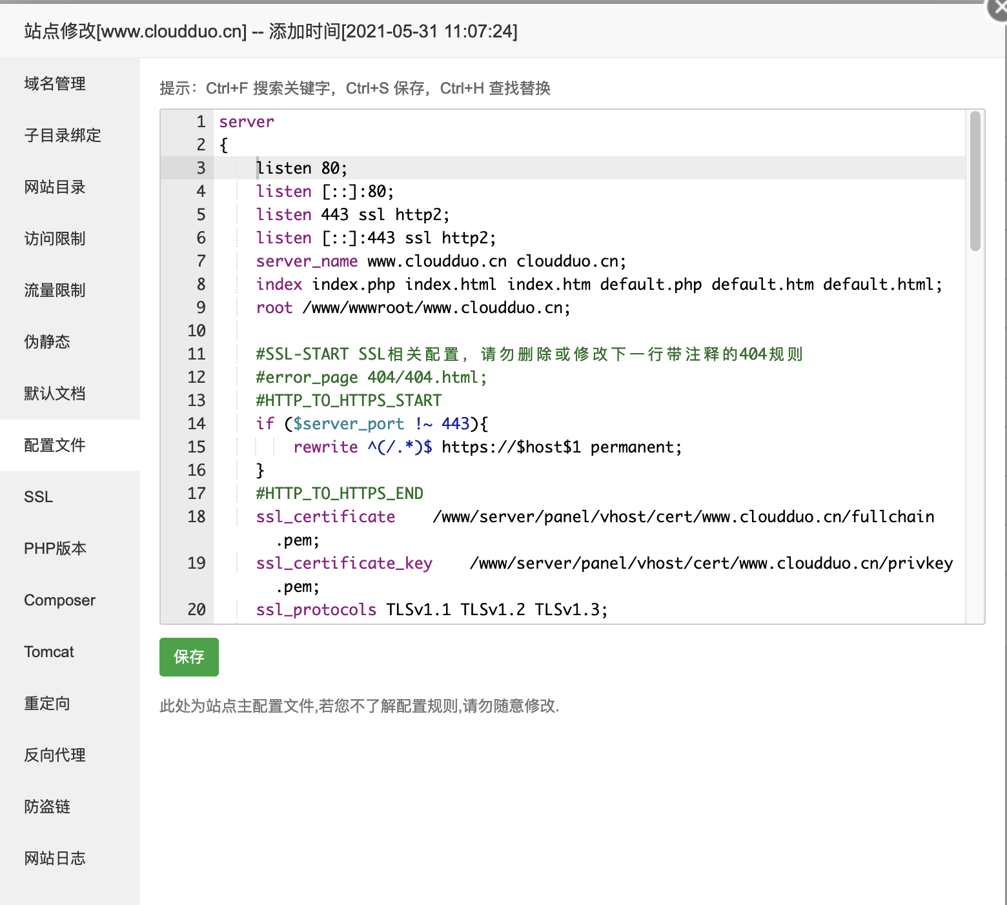Image resolution: width=1007 pixels, height=905 pixels.
Task: Click the #HTTP_TO_HTTPS_END comment
Action: pos(340,493)
